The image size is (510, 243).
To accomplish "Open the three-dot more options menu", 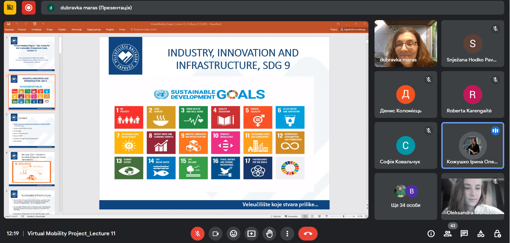I will 287,234.
